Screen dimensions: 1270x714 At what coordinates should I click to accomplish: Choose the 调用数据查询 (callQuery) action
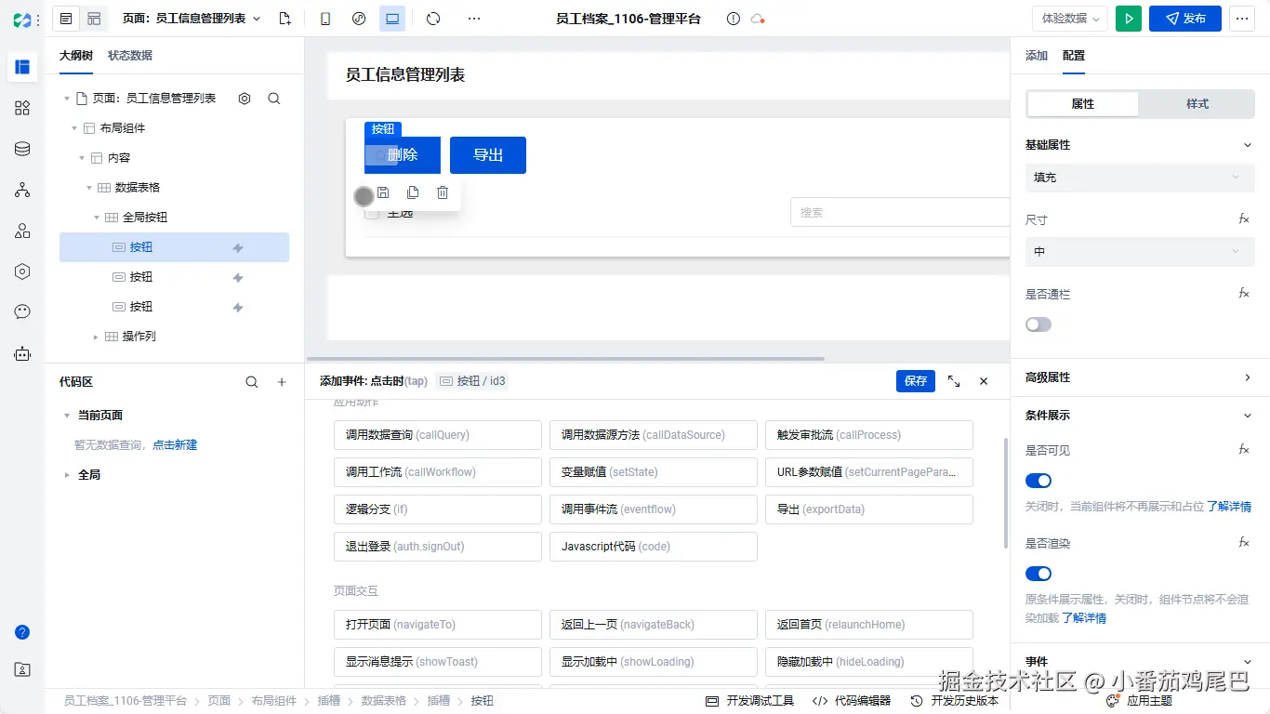coord(438,435)
